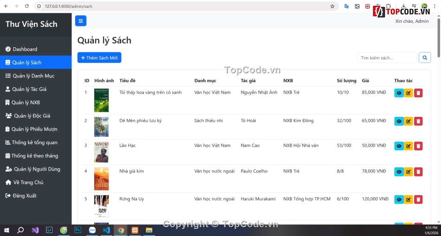Image resolution: width=441 pixels, height=236 pixels.
Task: Open cover thumbnail of 'Tôi thấy hoa vàng trên cỏ xanh'
Action: coord(101,100)
